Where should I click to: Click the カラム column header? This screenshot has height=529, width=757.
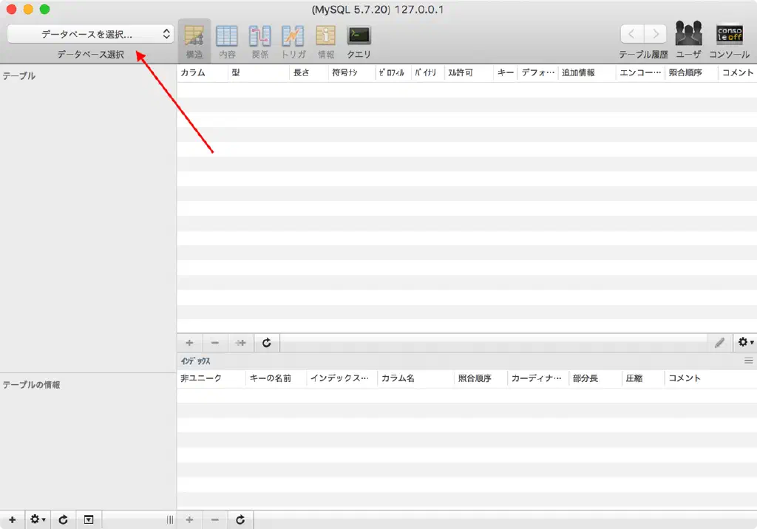click(x=201, y=73)
